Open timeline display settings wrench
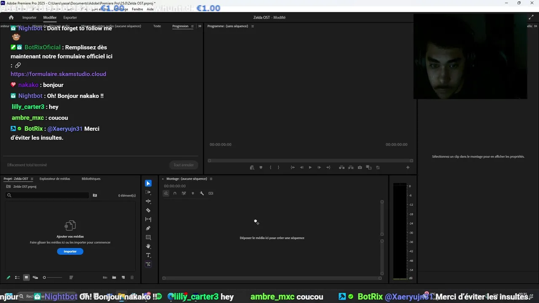The height and width of the screenshot is (303, 539). coord(202,193)
